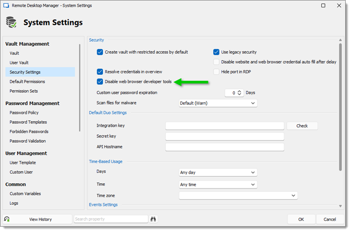Image resolution: width=351 pixels, height=232 pixels.
Task: Open the Time zone dropdown
Action: click(x=238, y=195)
